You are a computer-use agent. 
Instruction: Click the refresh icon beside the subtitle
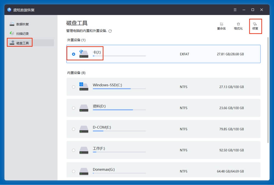click(x=110, y=31)
